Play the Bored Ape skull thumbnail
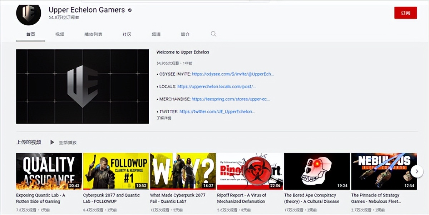 point(317,171)
